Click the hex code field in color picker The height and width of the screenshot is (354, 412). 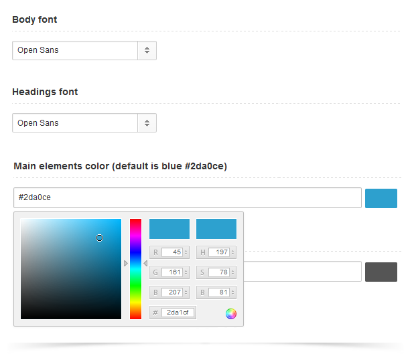tap(178, 313)
